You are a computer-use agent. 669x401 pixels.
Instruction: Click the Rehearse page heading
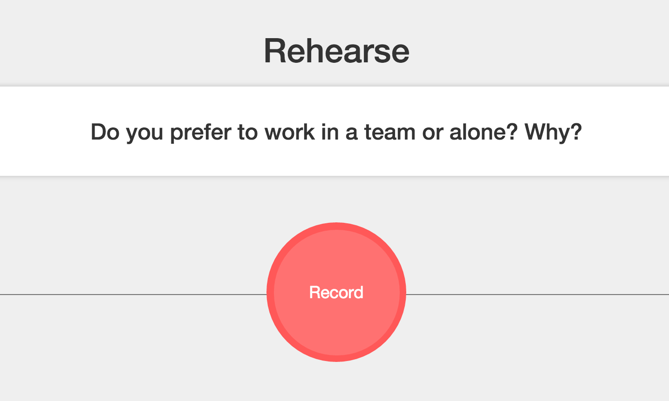coord(336,51)
